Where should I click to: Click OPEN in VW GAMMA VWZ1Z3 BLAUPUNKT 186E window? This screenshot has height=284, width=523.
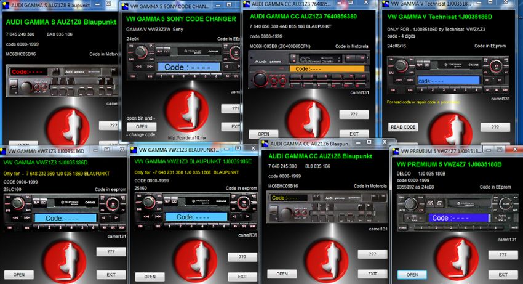click(150, 277)
